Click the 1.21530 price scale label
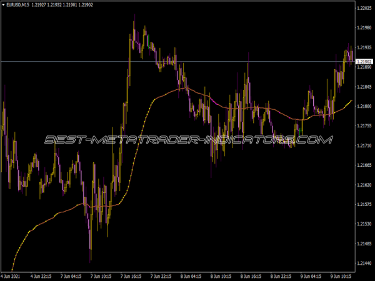Viewport: 375px width, 281px height. click(364, 224)
